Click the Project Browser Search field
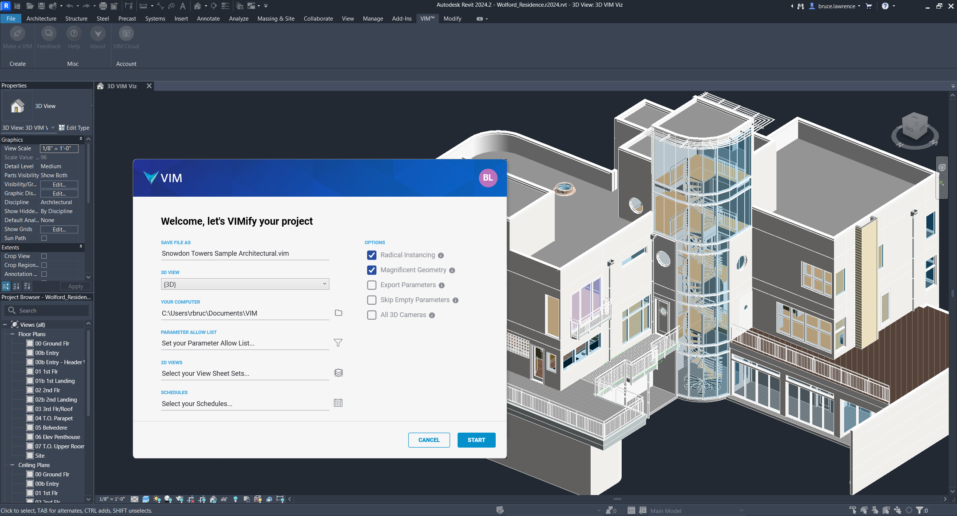957x516 pixels. tap(47, 310)
